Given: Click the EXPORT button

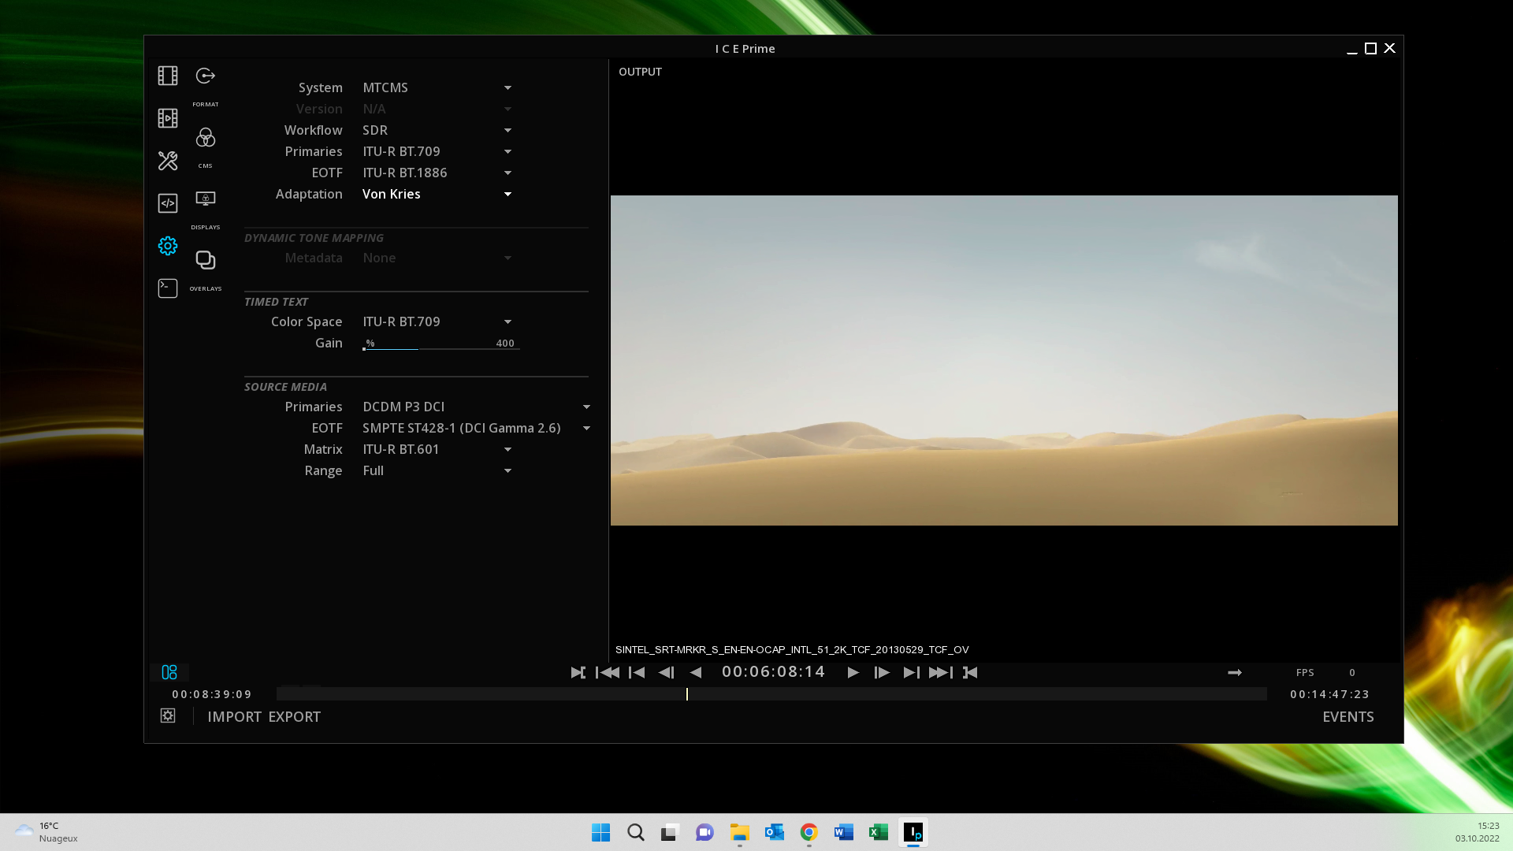Looking at the screenshot, I should click(x=294, y=716).
